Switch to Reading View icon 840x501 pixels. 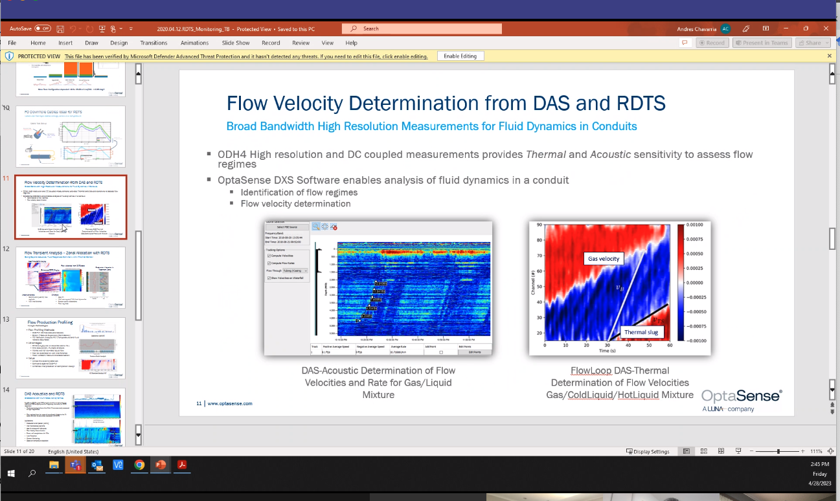720,451
